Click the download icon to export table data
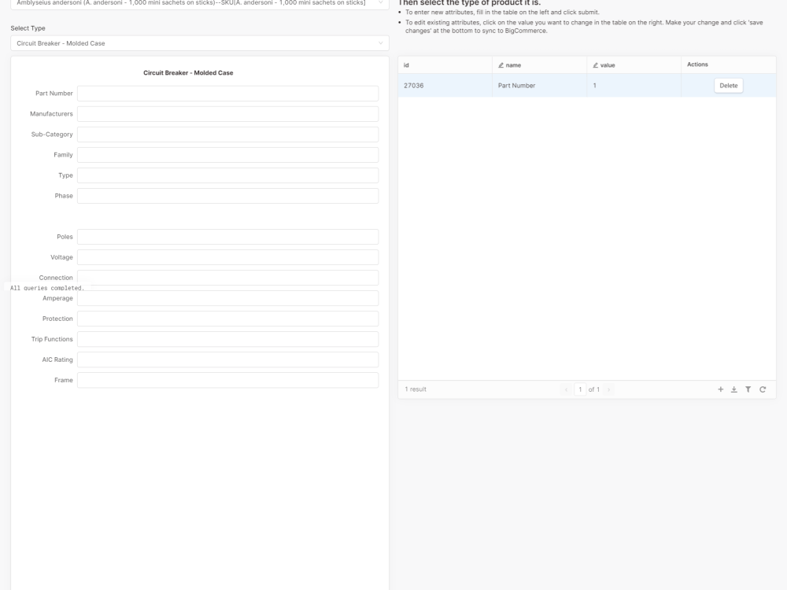The width and height of the screenshot is (787, 590). point(733,389)
